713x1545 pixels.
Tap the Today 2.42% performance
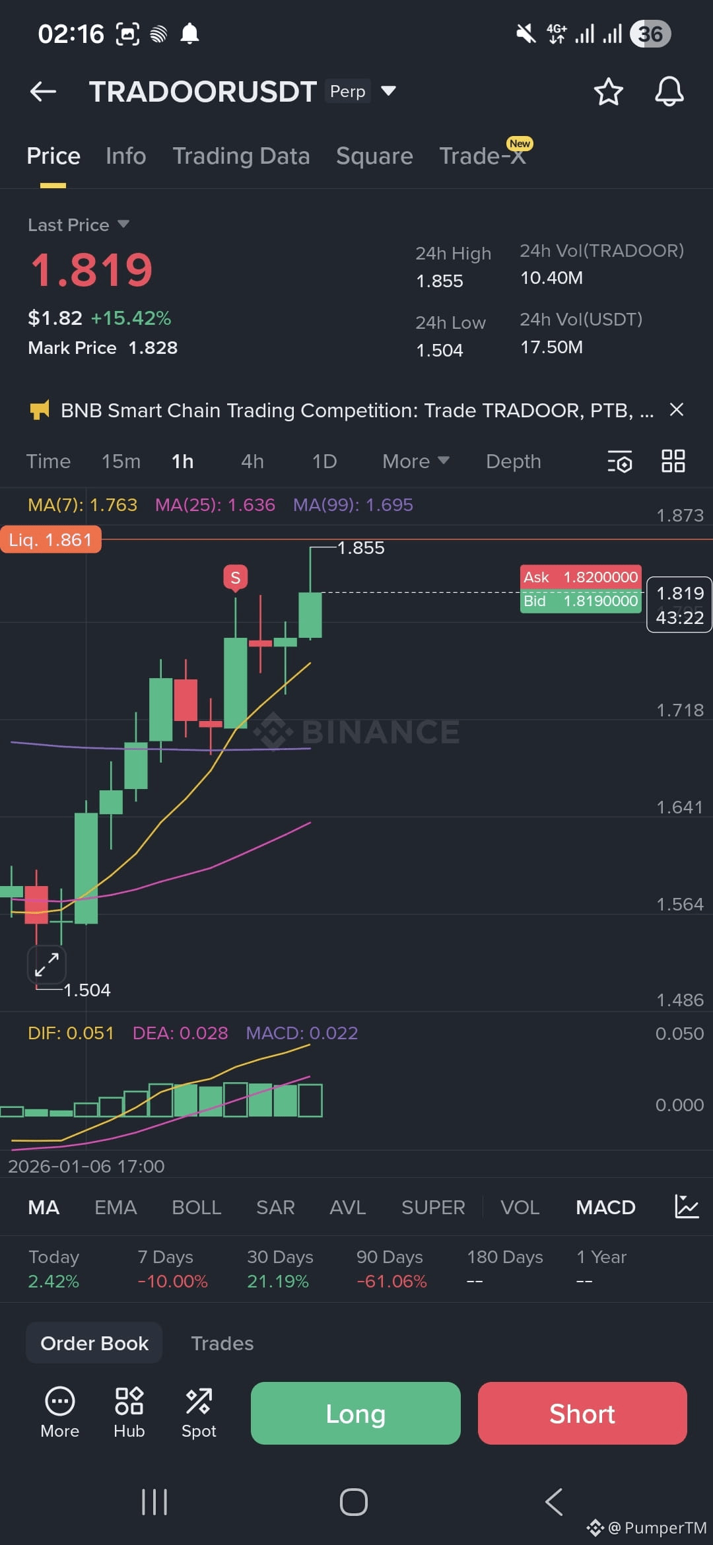coord(53,1268)
